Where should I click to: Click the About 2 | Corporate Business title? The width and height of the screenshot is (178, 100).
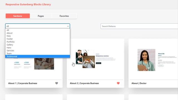84,83
